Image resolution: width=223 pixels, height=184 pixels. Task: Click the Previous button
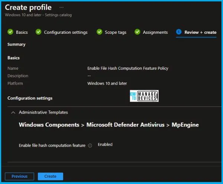coord(19,176)
